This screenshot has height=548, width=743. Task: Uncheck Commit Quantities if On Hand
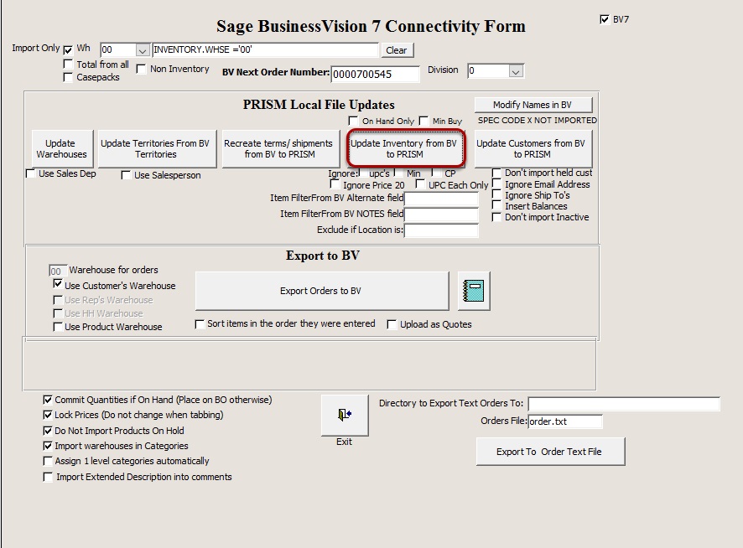[48, 400]
